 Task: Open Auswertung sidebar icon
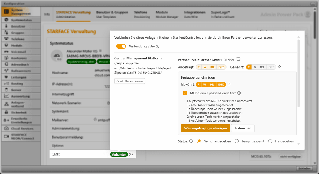pyautogui.click(x=6, y=96)
